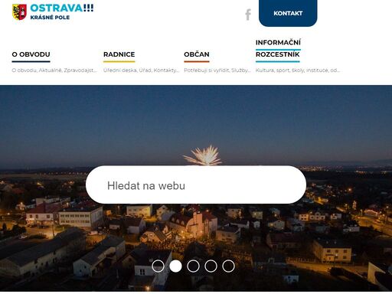The width and height of the screenshot is (392, 294).
Task: Select the third slideshow dot
Action: (x=193, y=266)
